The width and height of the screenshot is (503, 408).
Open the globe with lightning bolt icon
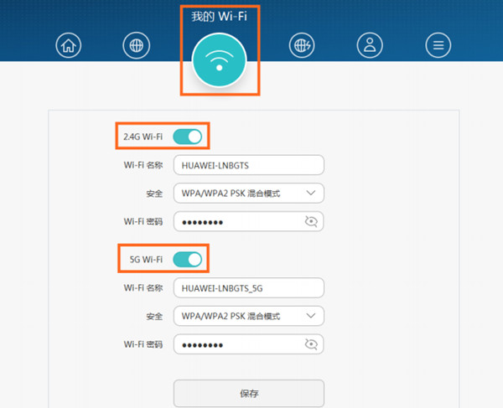tap(302, 45)
